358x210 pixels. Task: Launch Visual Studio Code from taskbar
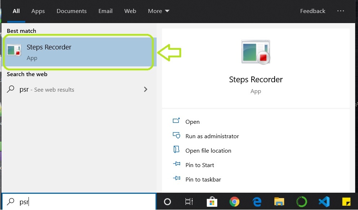pos(324,202)
